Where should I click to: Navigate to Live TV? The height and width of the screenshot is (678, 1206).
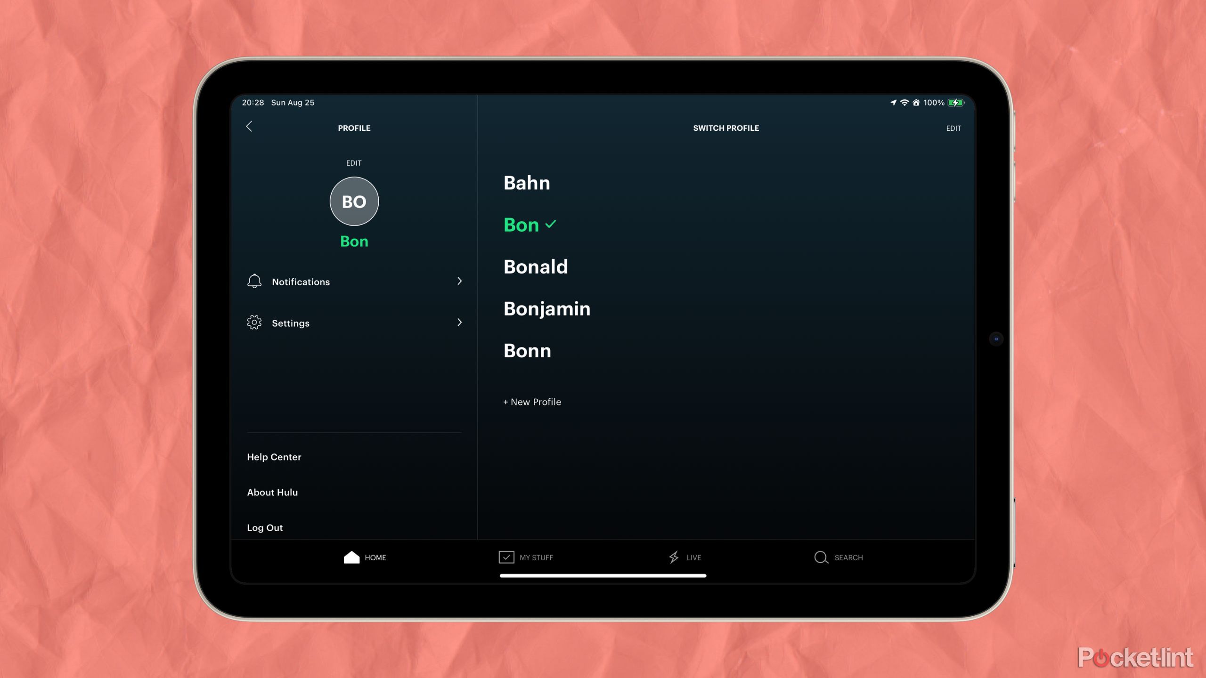coord(684,557)
